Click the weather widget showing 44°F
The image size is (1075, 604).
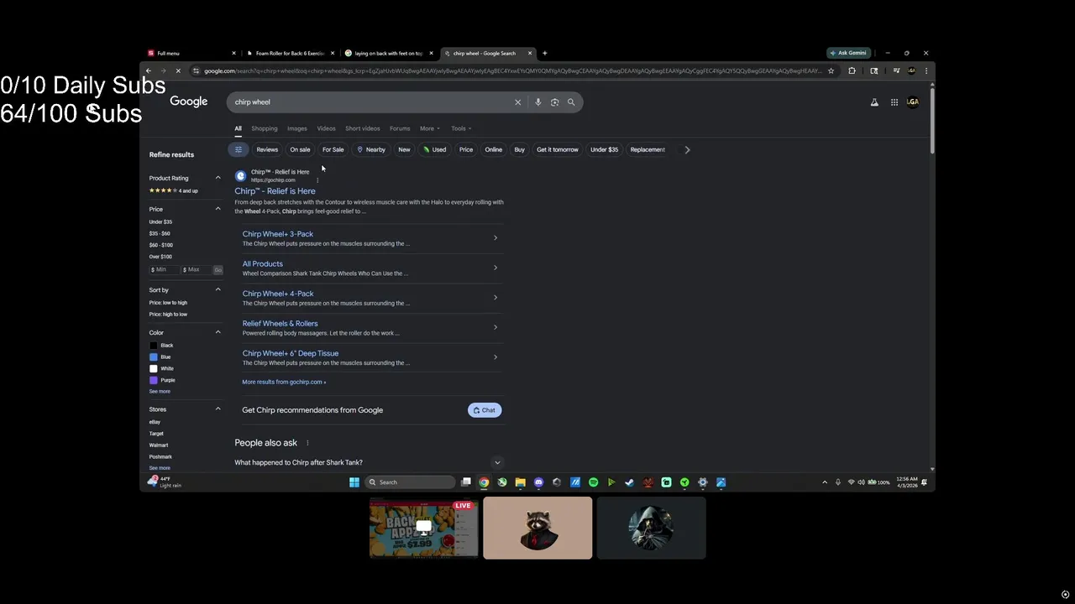165,482
